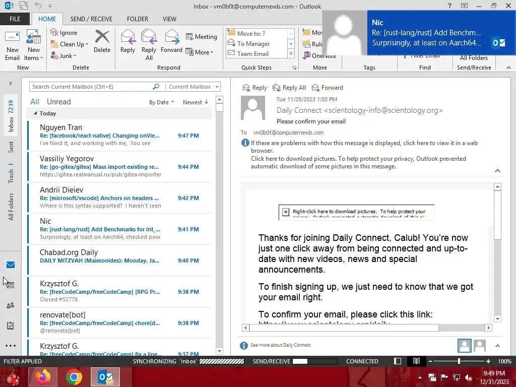Choose 'To Manager' quick step
This screenshot has height=387, width=516.
click(256, 43)
